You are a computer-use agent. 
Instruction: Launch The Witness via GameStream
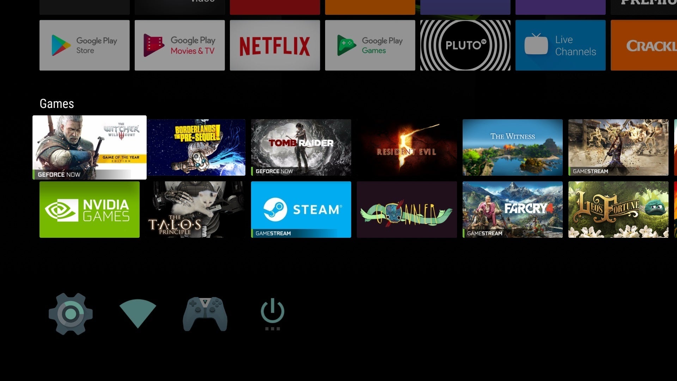coord(512,147)
